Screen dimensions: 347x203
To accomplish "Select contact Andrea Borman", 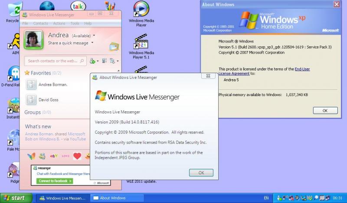I will (53, 84).
